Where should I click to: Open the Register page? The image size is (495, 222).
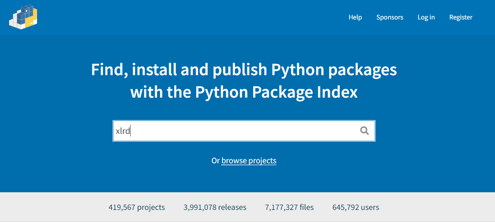[x=461, y=17]
